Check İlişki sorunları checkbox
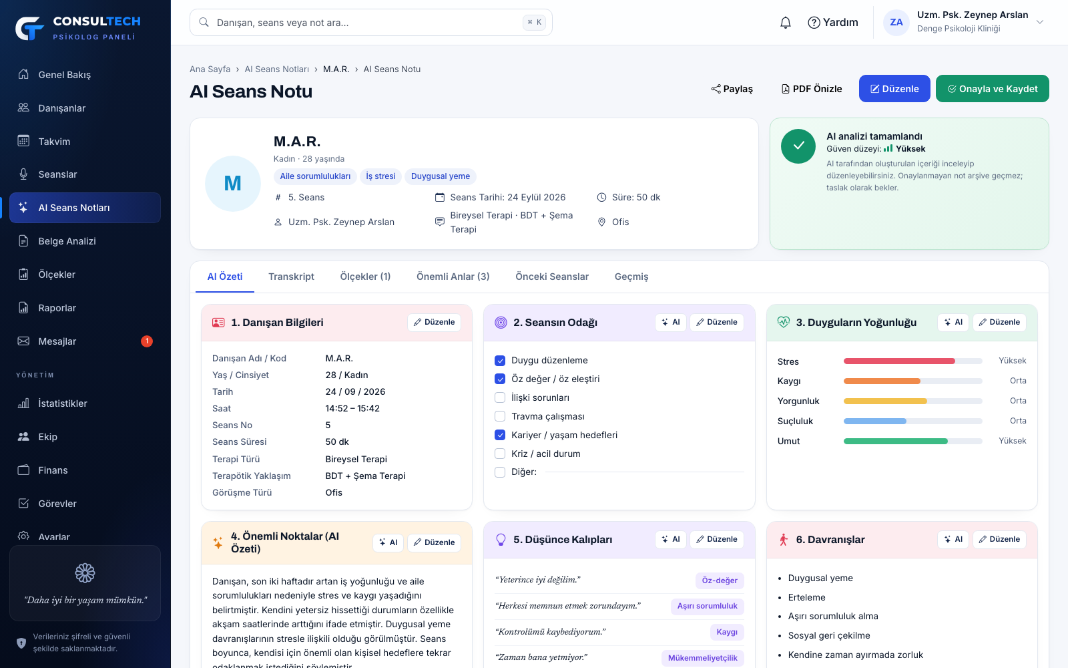 click(x=500, y=397)
